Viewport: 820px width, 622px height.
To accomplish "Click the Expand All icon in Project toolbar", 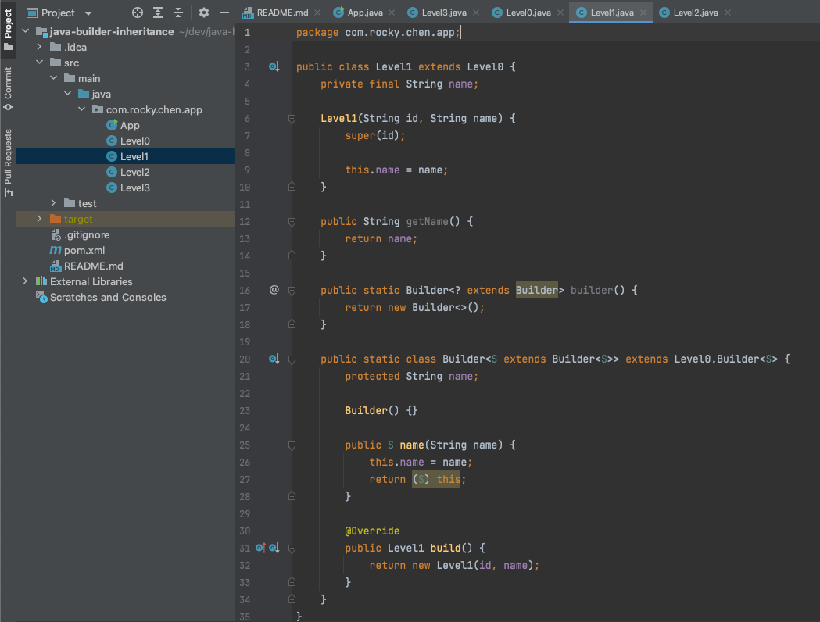I will tap(157, 13).
